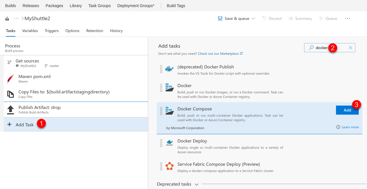367x189 pixels.
Task: Grab the drag handle of the Docker task
Action: (161, 88)
